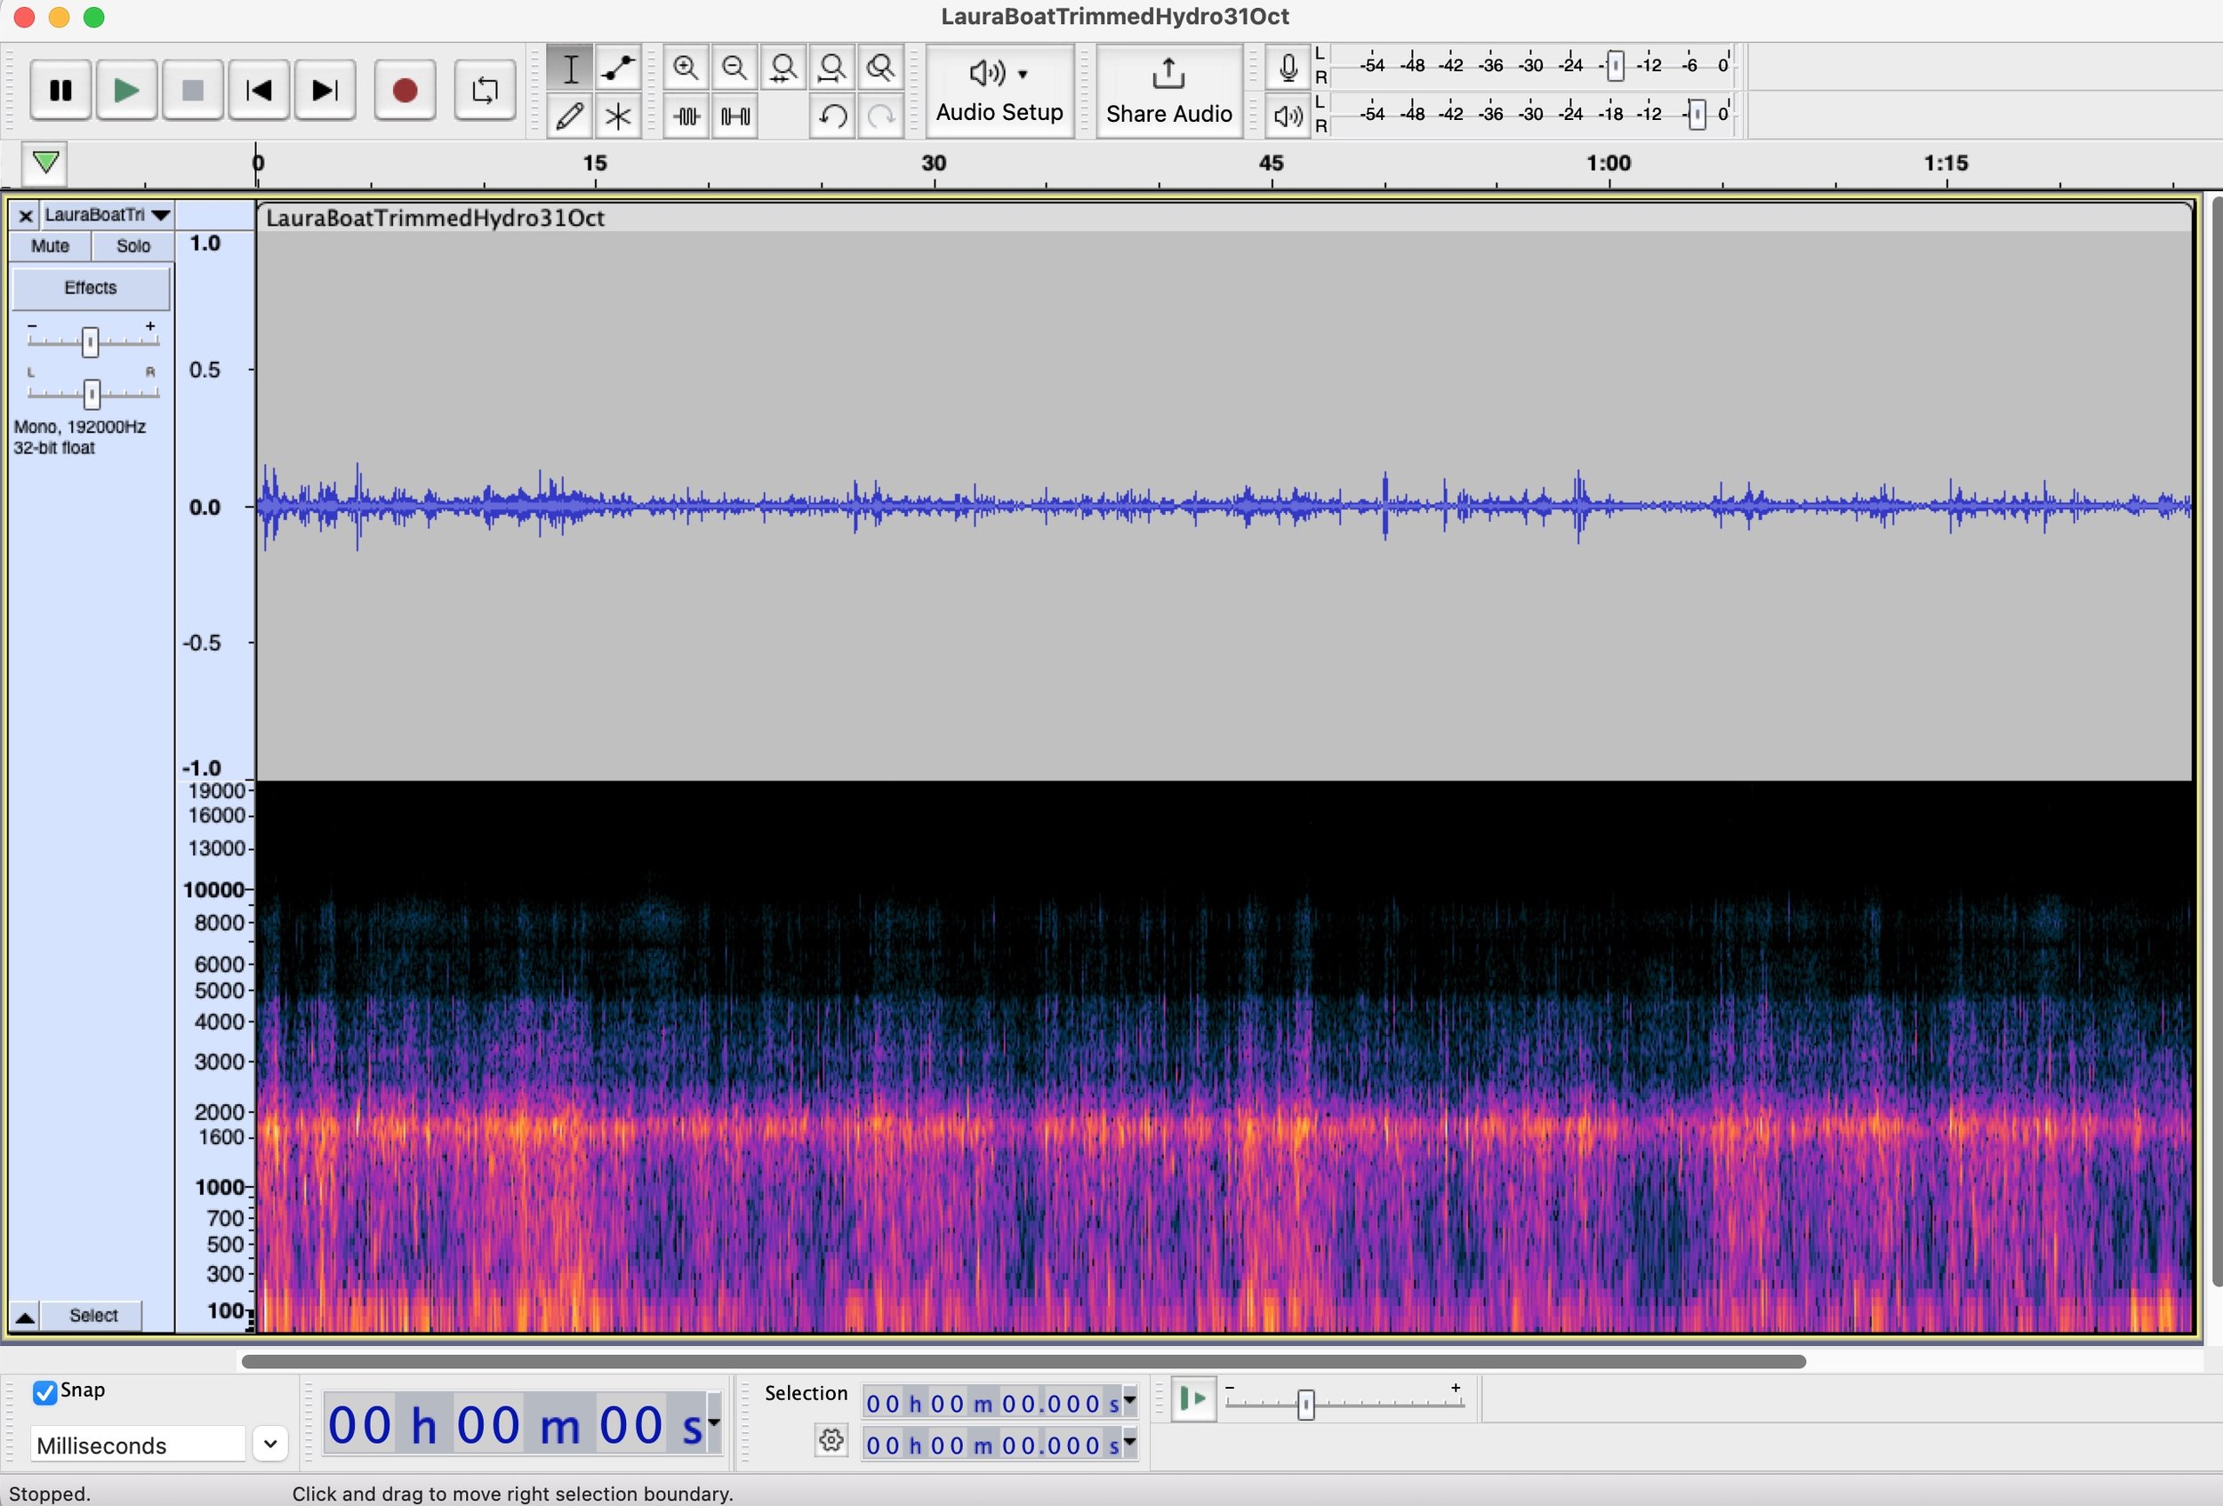Screen dimensions: 2223x1506
Task: Click the track pan slider
Action: point(91,393)
